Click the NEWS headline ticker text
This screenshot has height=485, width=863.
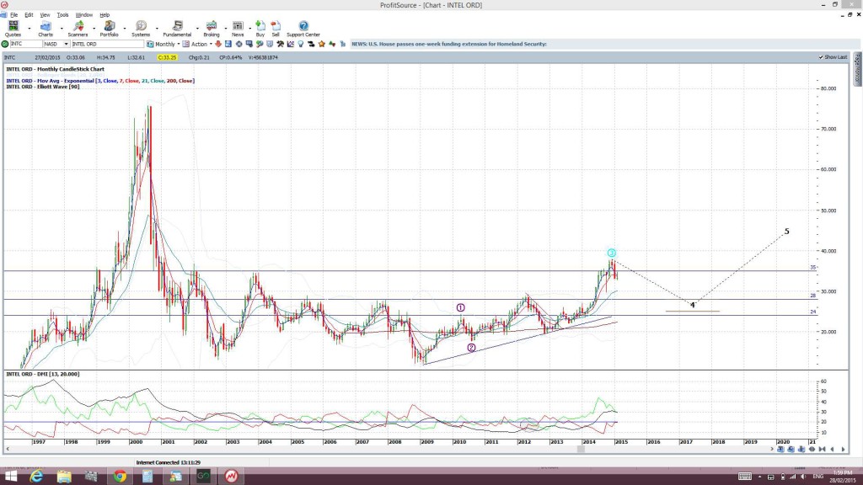[x=449, y=44]
